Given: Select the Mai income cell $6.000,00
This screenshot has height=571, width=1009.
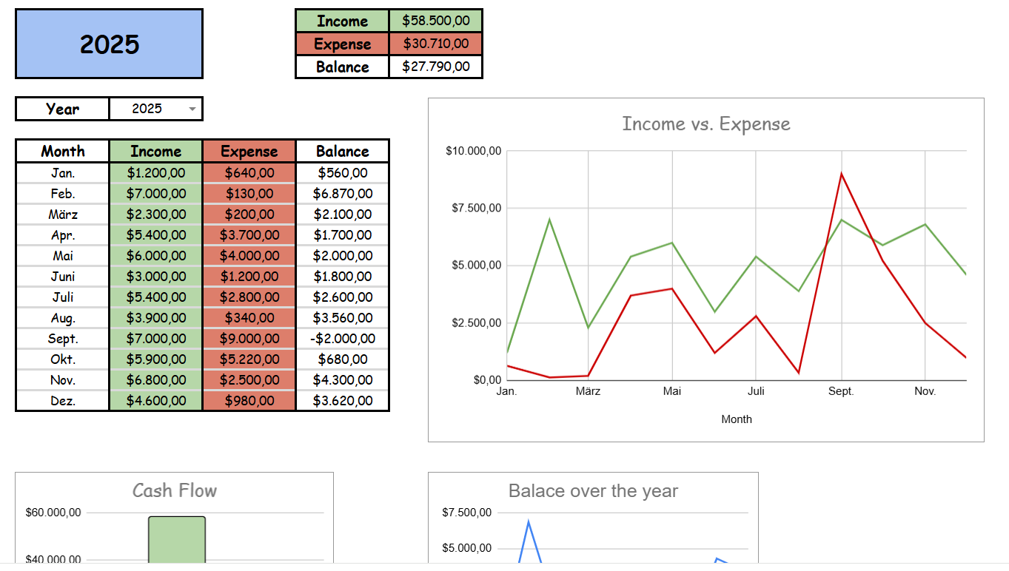Looking at the screenshot, I should [155, 256].
